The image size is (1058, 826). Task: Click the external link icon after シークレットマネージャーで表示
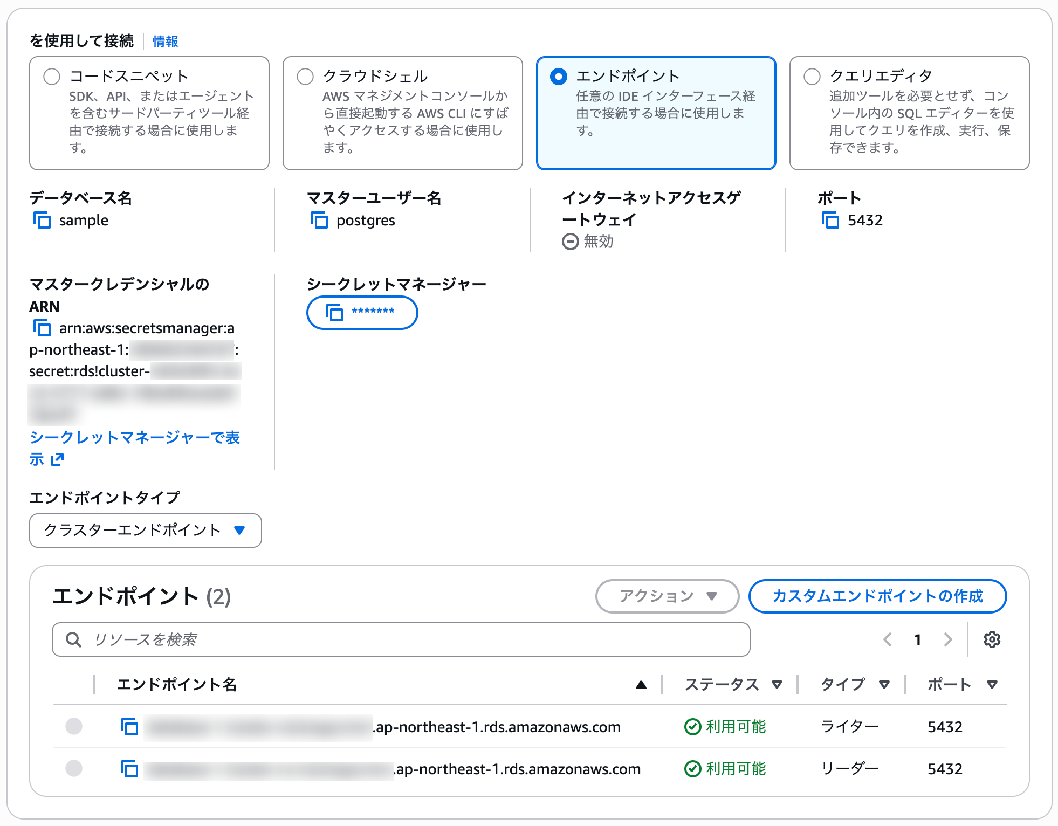(57, 459)
